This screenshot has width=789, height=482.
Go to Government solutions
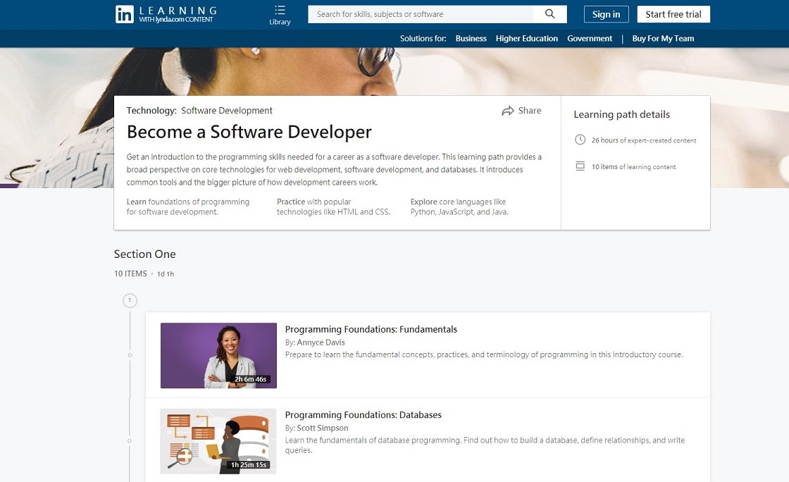(x=590, y=39)
